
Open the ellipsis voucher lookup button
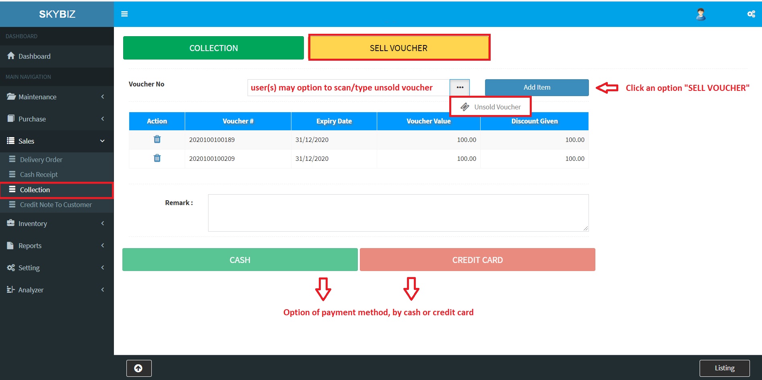tap(460, 87)
